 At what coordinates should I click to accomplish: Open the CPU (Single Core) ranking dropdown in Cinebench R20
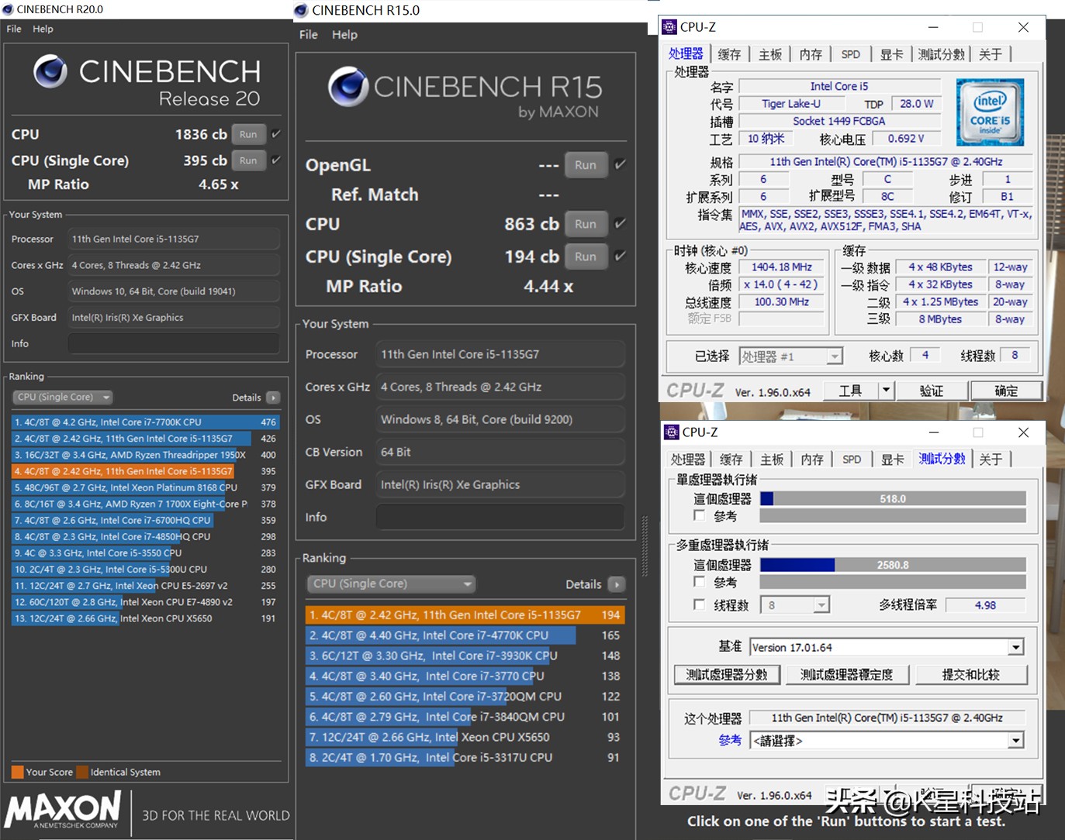tap(63, 398)
